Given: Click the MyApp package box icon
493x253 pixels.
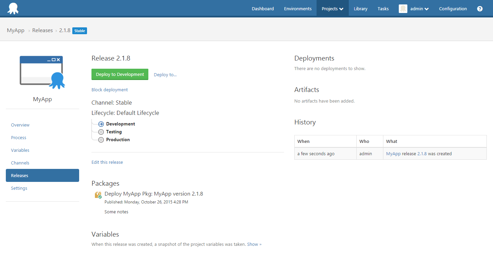Looking at the screenshot, I should 98,195.
